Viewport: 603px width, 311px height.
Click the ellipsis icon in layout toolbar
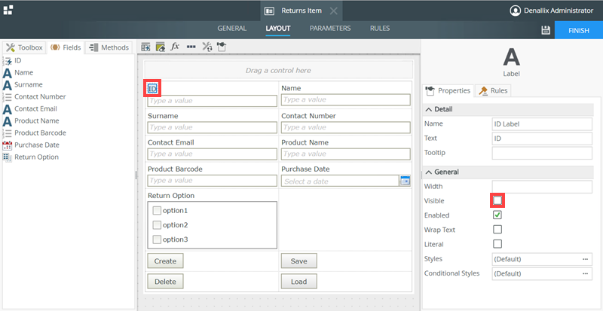coord(191,47)
